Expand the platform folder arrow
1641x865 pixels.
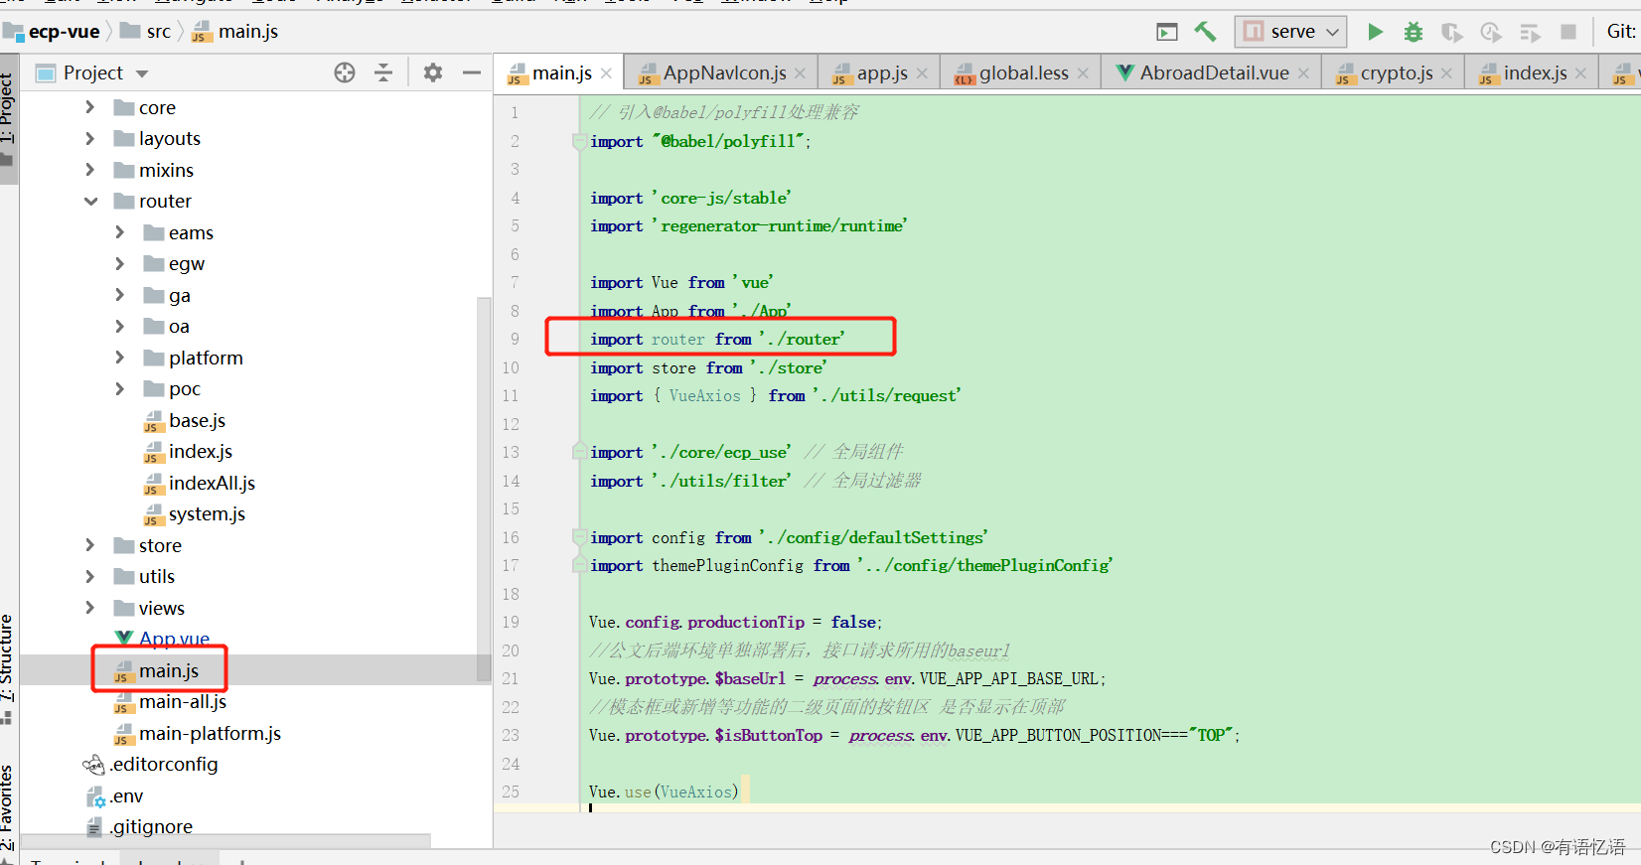pos(120,358)
